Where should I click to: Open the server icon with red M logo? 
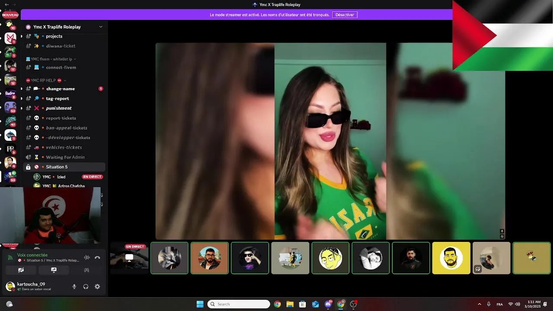click(x=10, y=38)
